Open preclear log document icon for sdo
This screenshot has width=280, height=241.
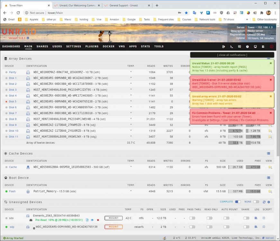pos(87,220)
